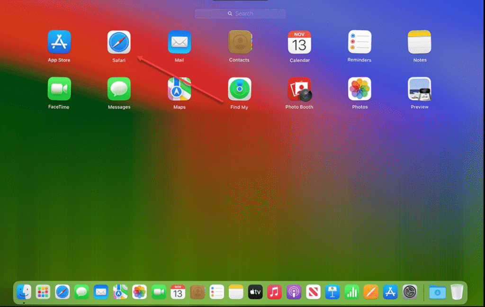This screenshot has height=307, width=485.
Task: Open the Find My app
Action: pyautogui.click(x=240, y=89)
